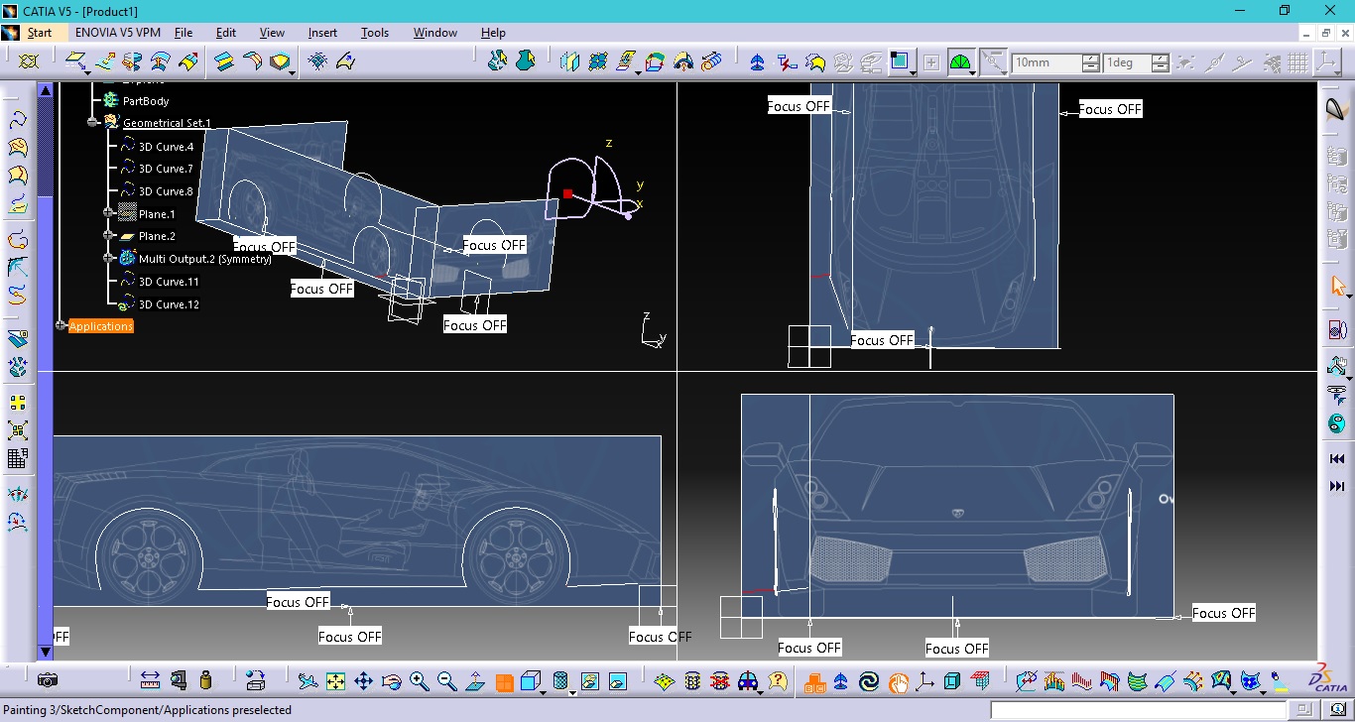This screenshot has height=722, width=1355.
Task: Collapse the Geometrical Set.1 node
Action: 92,122
